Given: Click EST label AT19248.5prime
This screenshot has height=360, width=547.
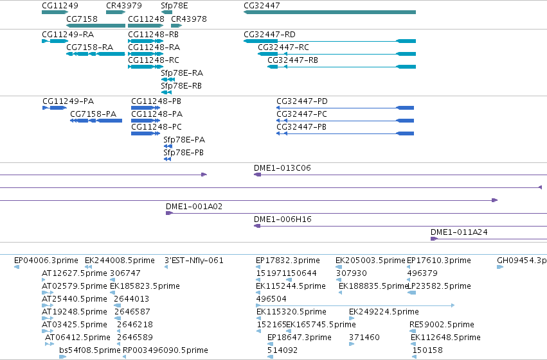Looking at the screenshot, I should pos(75,312).
